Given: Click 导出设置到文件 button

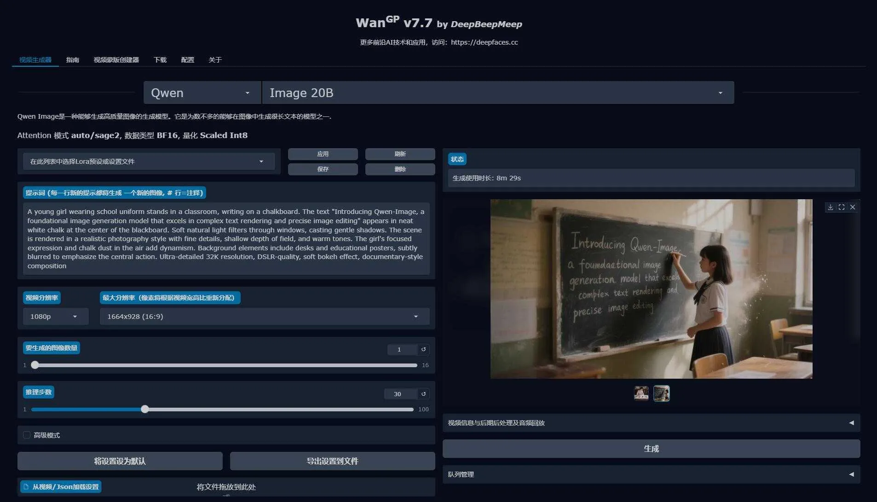Looking at the screenshot, I should point(332,461).
